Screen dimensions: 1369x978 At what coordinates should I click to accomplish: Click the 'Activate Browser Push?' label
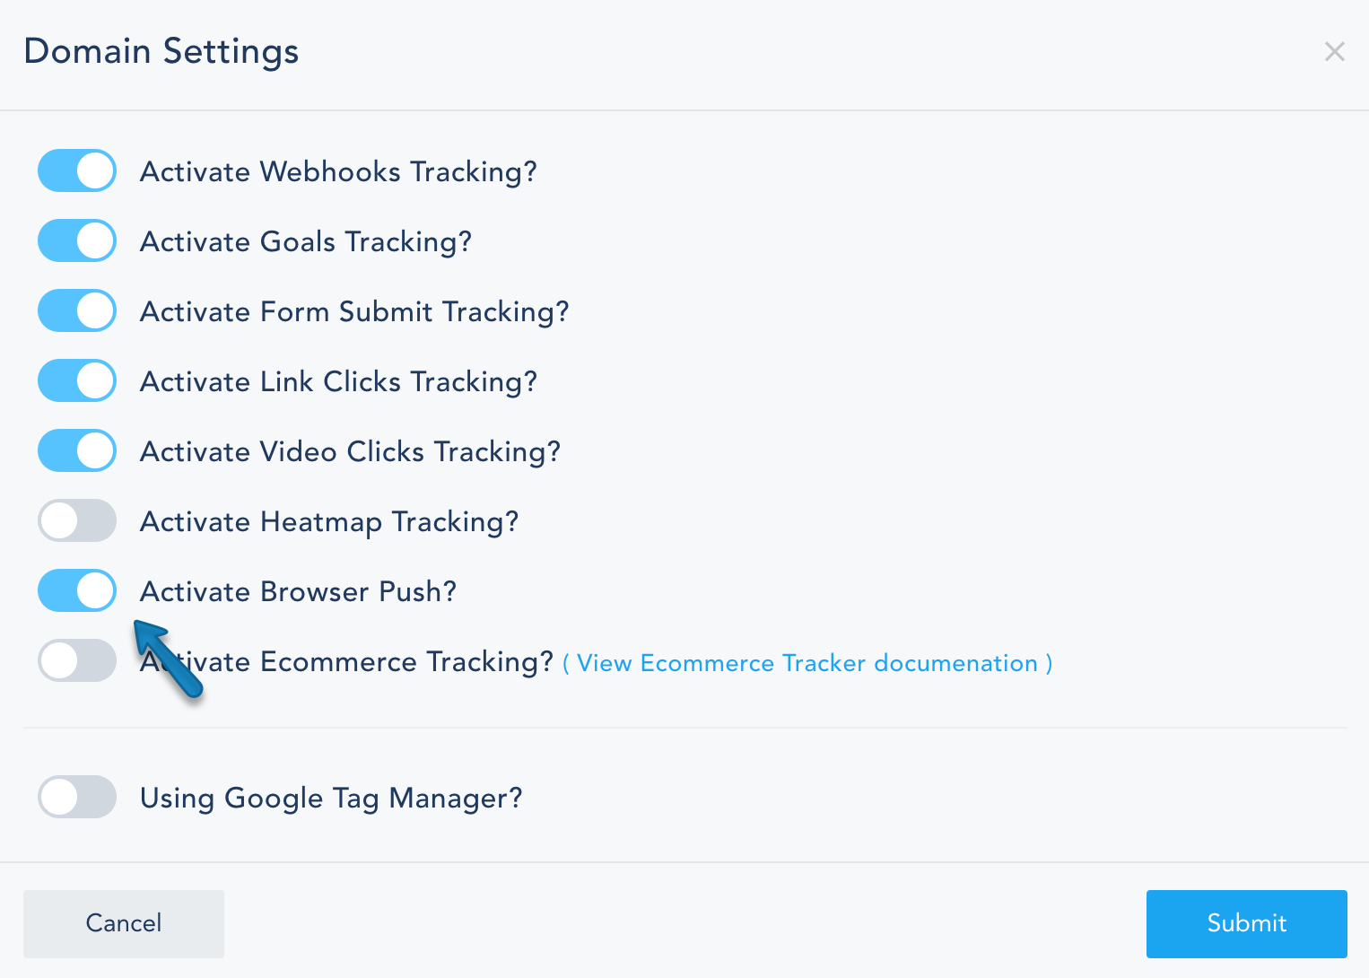tap(298, 591)
